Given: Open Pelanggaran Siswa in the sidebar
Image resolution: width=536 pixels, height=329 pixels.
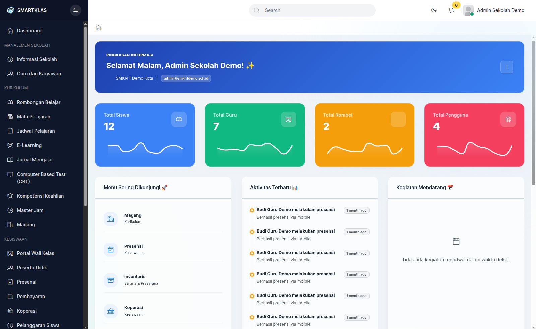Looking at the screenshot, I should click(42, 325).
